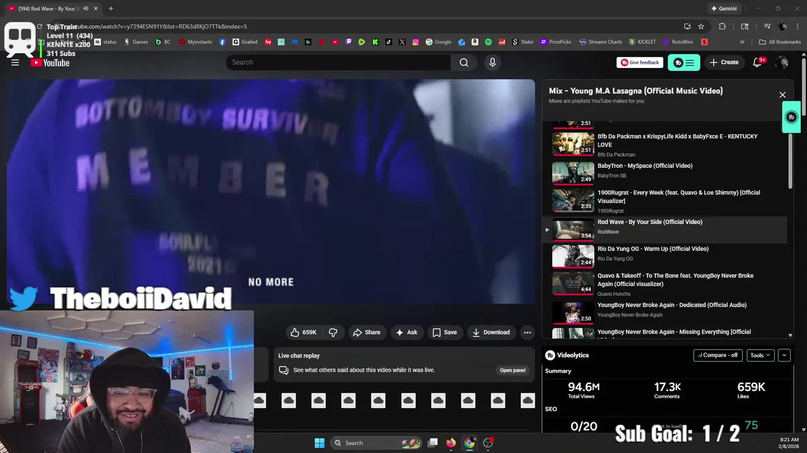807x453 pixels.
Task: Click the Give feedback button
Action: tap(640, 62)
